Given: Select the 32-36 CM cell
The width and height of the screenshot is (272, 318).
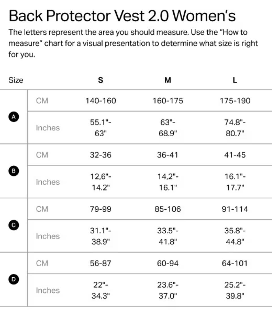Looking at the screenshot, I should [x=101, y=155].
